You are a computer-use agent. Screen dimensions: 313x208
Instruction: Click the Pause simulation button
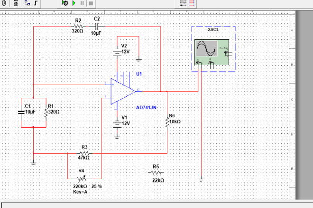click(x=82, y=3)
